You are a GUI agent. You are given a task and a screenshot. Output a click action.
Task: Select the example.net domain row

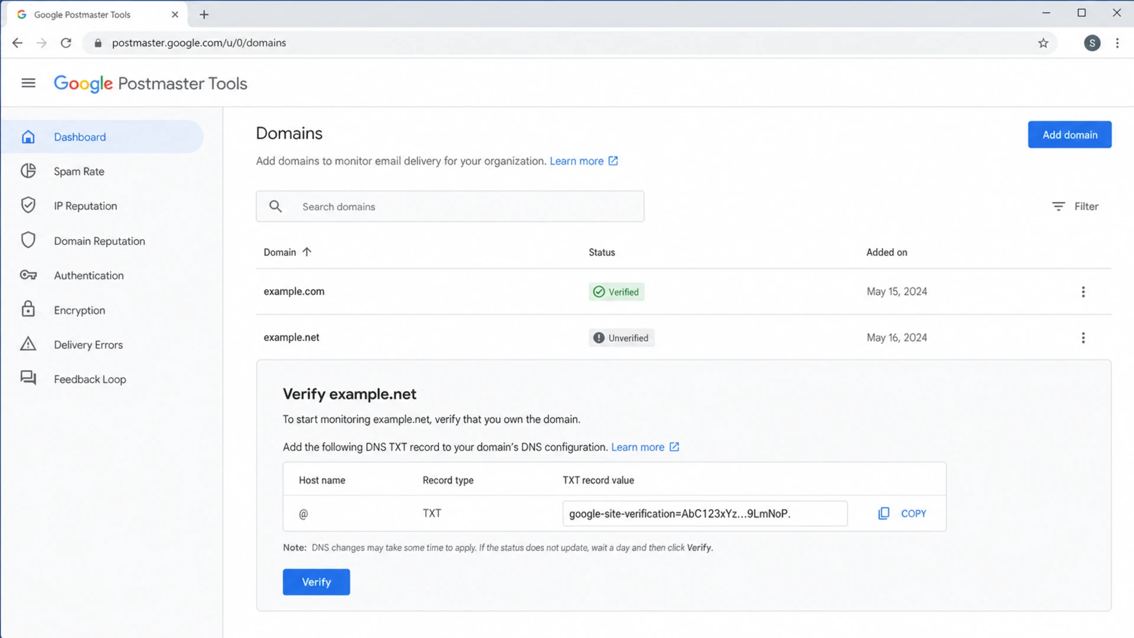pyautogui.click(x=684, y=338)
